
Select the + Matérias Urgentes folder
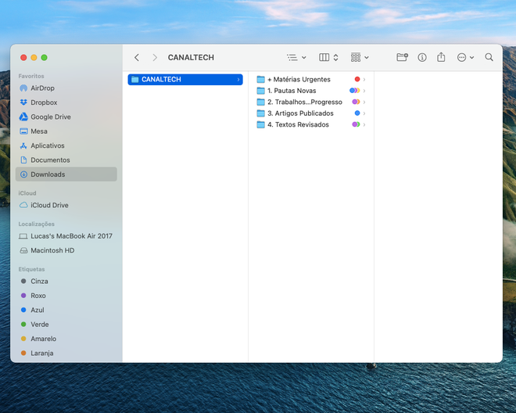(x=311, y=79)
